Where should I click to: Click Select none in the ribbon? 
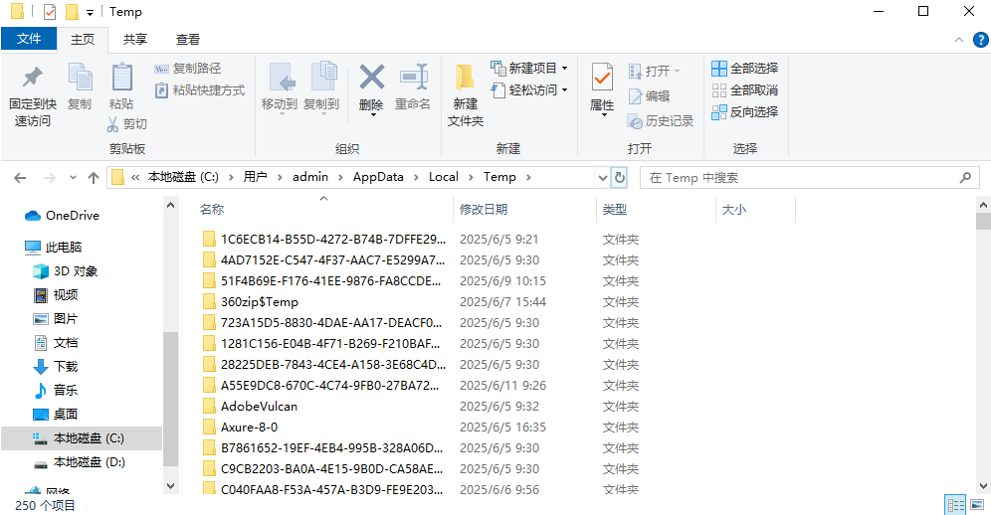click(744, 90)
